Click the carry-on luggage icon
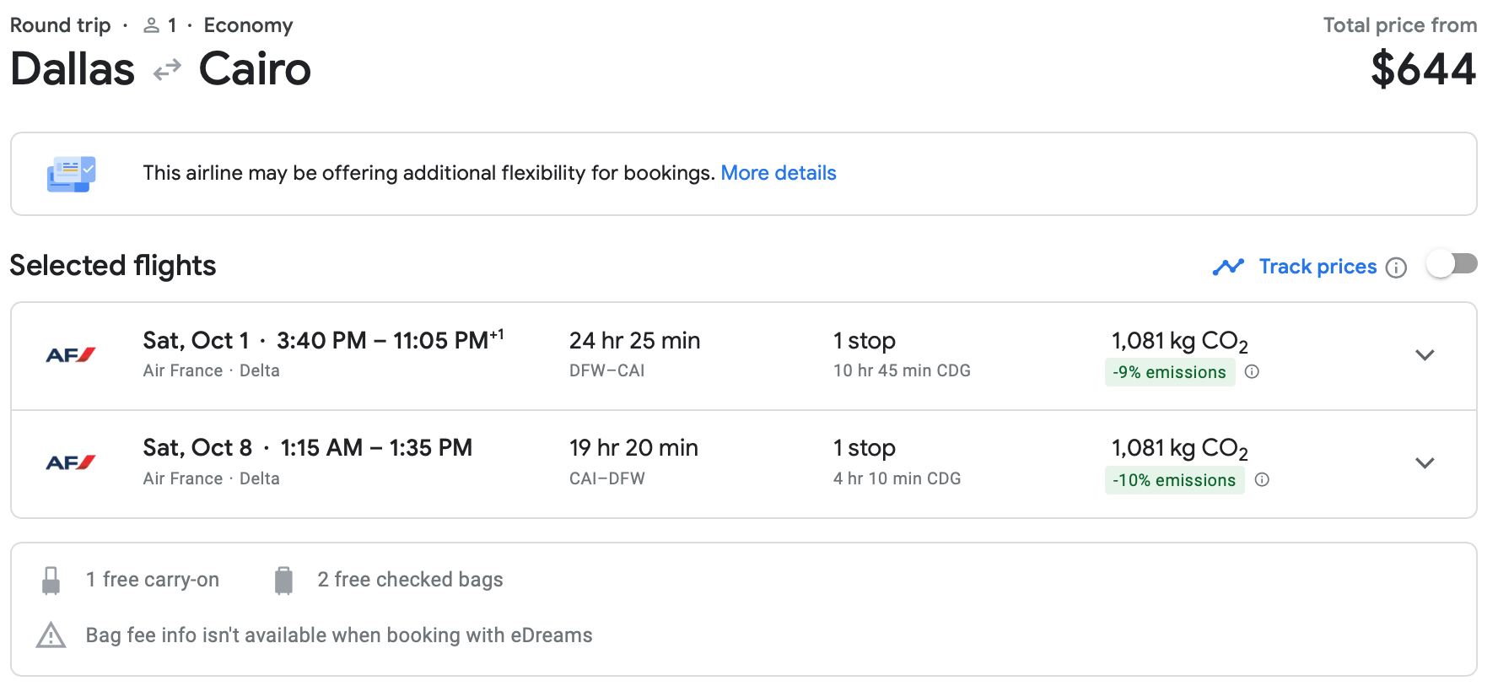Viewport: 1498px width, 697px height. (x=51, y=581)
